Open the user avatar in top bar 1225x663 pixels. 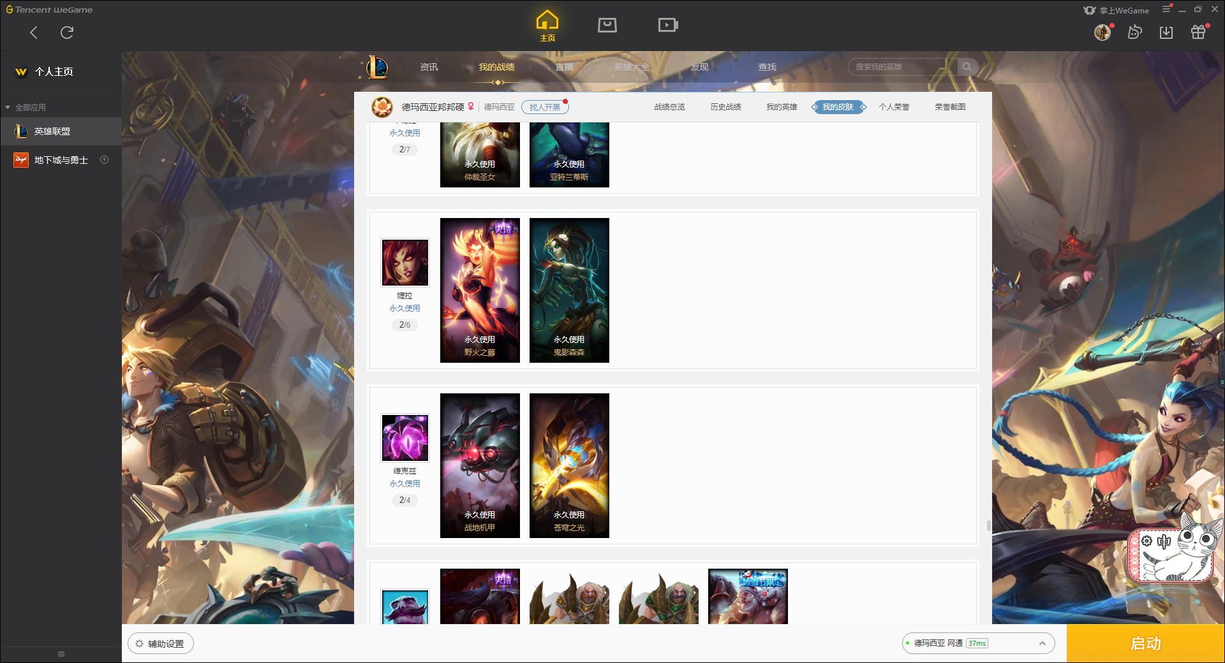click(1102, 32)
